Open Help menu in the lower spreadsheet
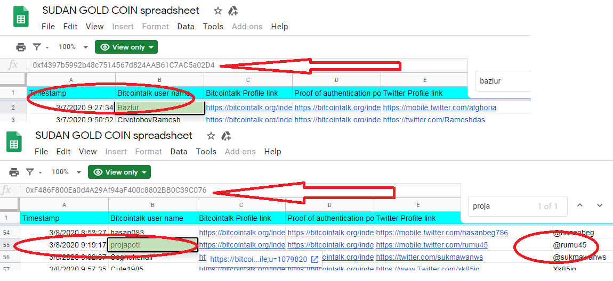 272,152
